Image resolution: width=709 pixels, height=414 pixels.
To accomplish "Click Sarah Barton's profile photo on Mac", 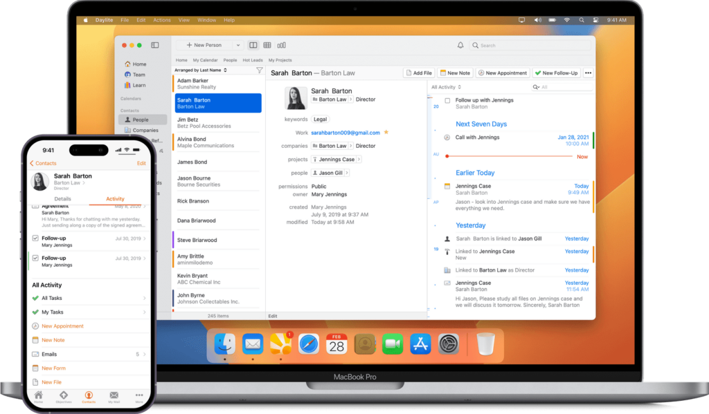I will click(x=296, y=98).
